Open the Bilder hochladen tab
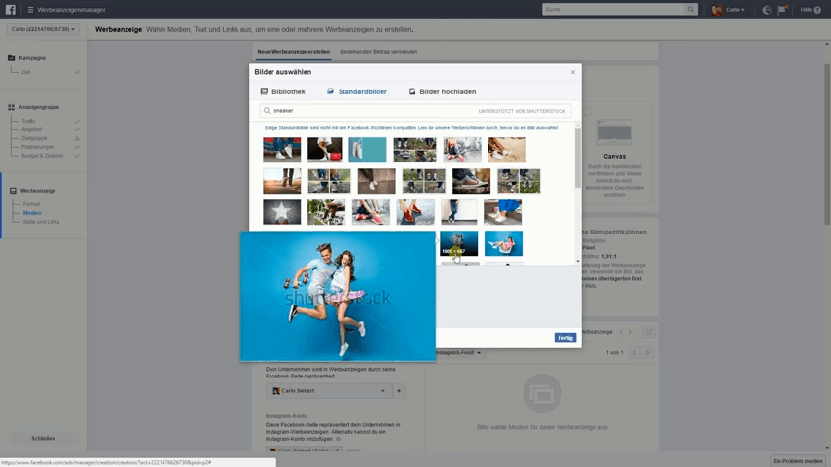This screenshot has height=467, width=831. [x=442, y=91]
